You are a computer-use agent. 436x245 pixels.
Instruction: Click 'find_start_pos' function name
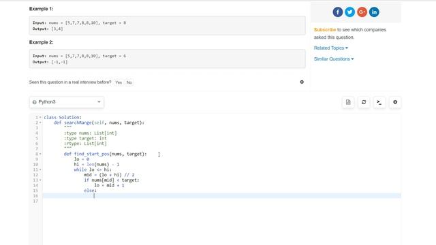click(x=91, y=154)
